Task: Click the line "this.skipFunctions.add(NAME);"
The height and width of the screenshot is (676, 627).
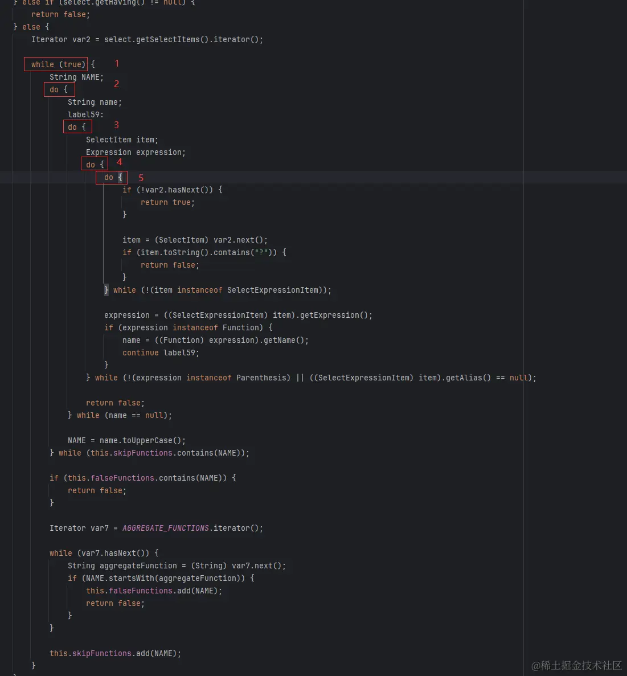Action: click(115, 654)
